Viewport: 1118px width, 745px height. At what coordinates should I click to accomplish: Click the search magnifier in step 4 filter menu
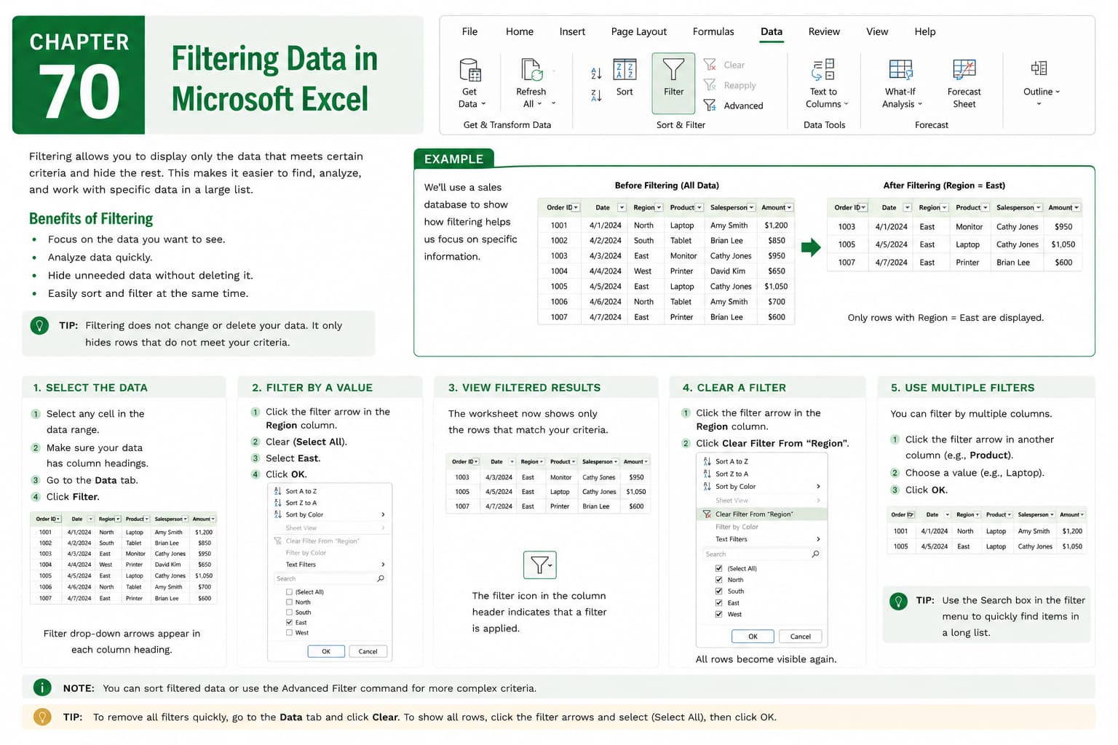tap(815, 554)
